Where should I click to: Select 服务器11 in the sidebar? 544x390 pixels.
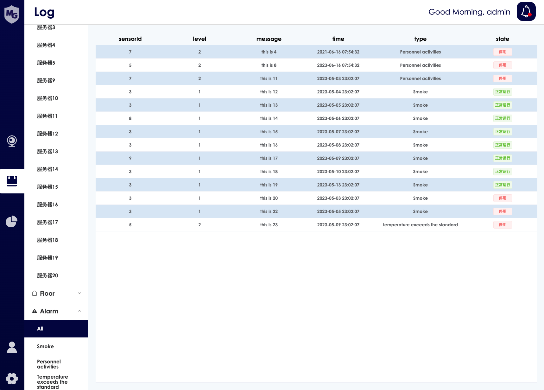(47, 116)
